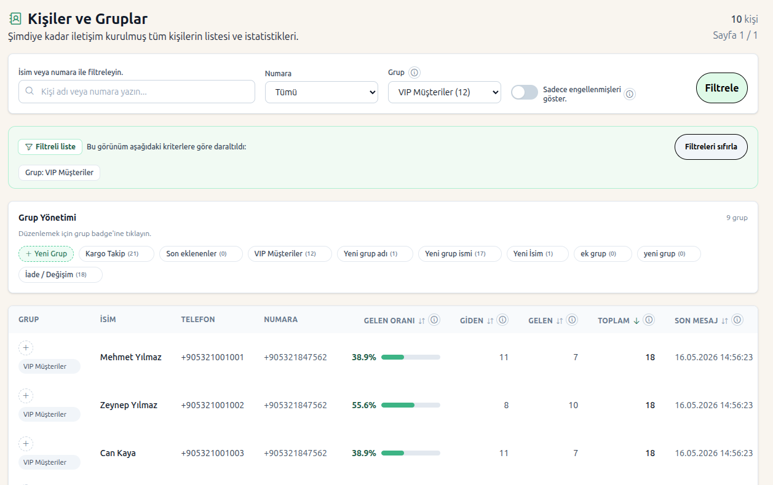773x485 pixels.
Task: Click phone number +905321001002
Action: [212, 405]
